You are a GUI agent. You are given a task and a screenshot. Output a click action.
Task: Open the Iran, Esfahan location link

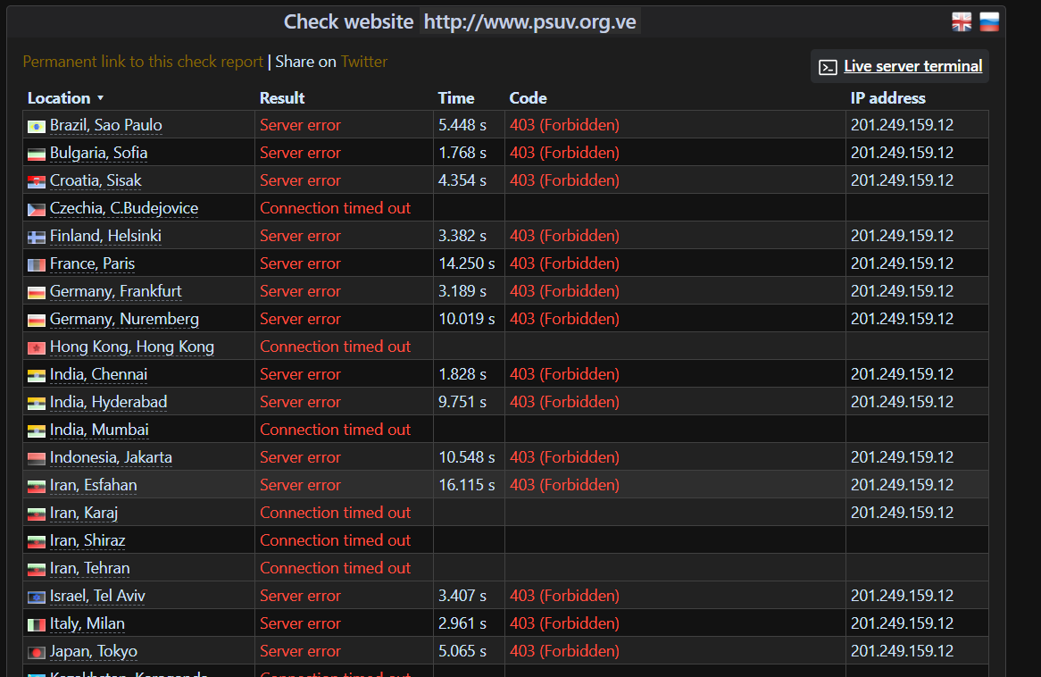tap(94, 486)
